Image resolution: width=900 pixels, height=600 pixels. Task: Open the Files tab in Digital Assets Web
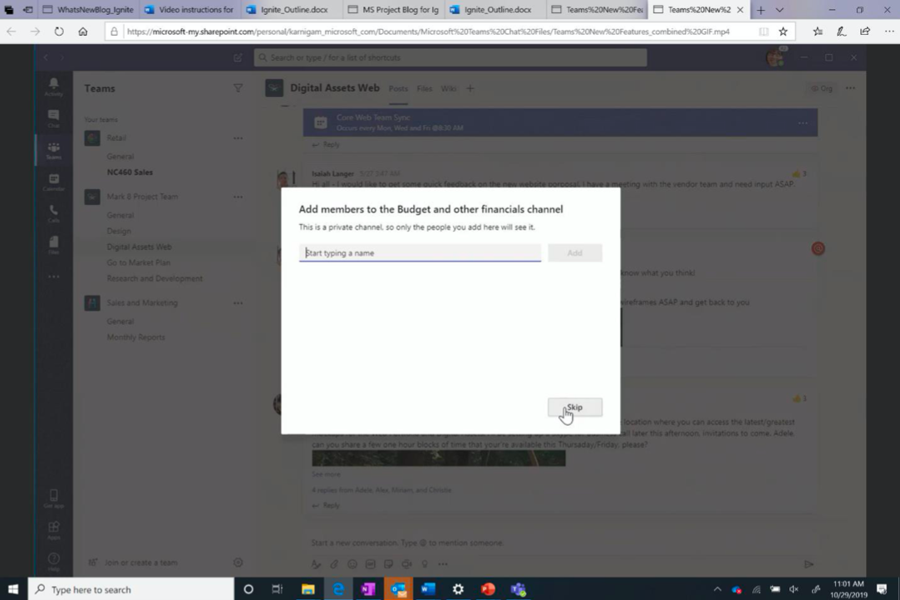click(424, 88)
